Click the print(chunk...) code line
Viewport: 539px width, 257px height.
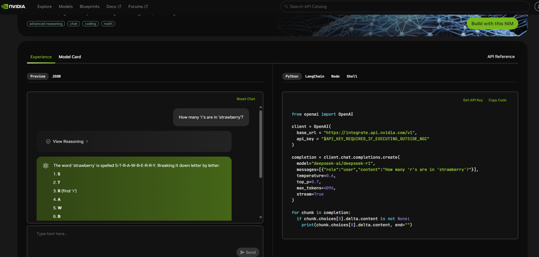[x=357, y=225]
